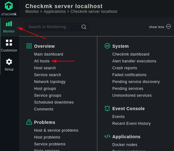Click the Overview grid icon
Viewport: 174px width, 151px height.
click(29, 46)
